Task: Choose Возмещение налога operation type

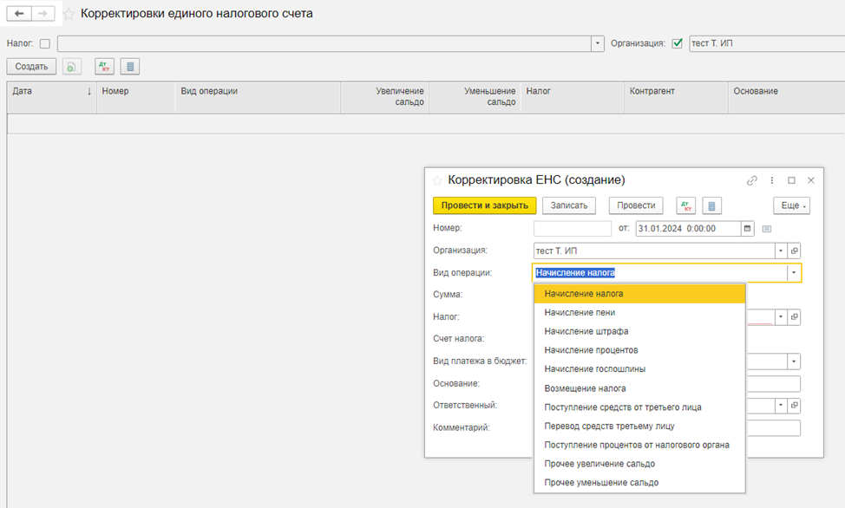Action: click(x=585, y=388)
